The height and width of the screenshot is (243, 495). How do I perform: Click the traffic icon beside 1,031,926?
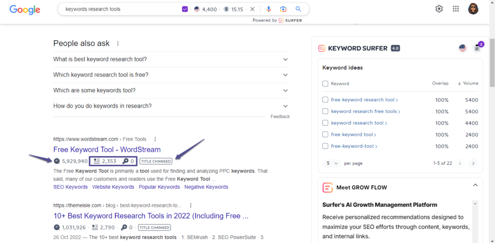pyautogui.click(x=57, y=227)
